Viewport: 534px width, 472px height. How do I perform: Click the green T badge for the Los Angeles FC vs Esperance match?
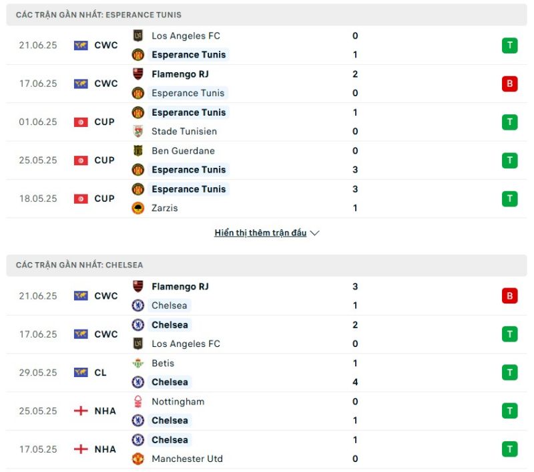click(x=509, y=45)
